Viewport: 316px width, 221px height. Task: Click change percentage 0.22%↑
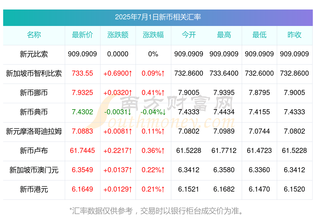[x=153, y=170]
